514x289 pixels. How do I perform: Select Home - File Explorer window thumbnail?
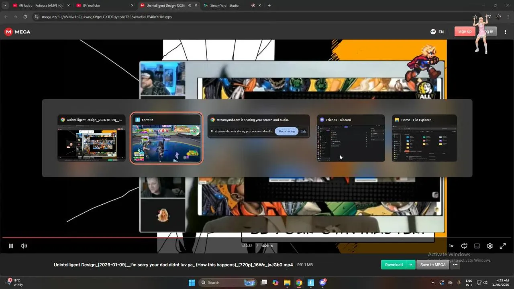tap(424, 138)
